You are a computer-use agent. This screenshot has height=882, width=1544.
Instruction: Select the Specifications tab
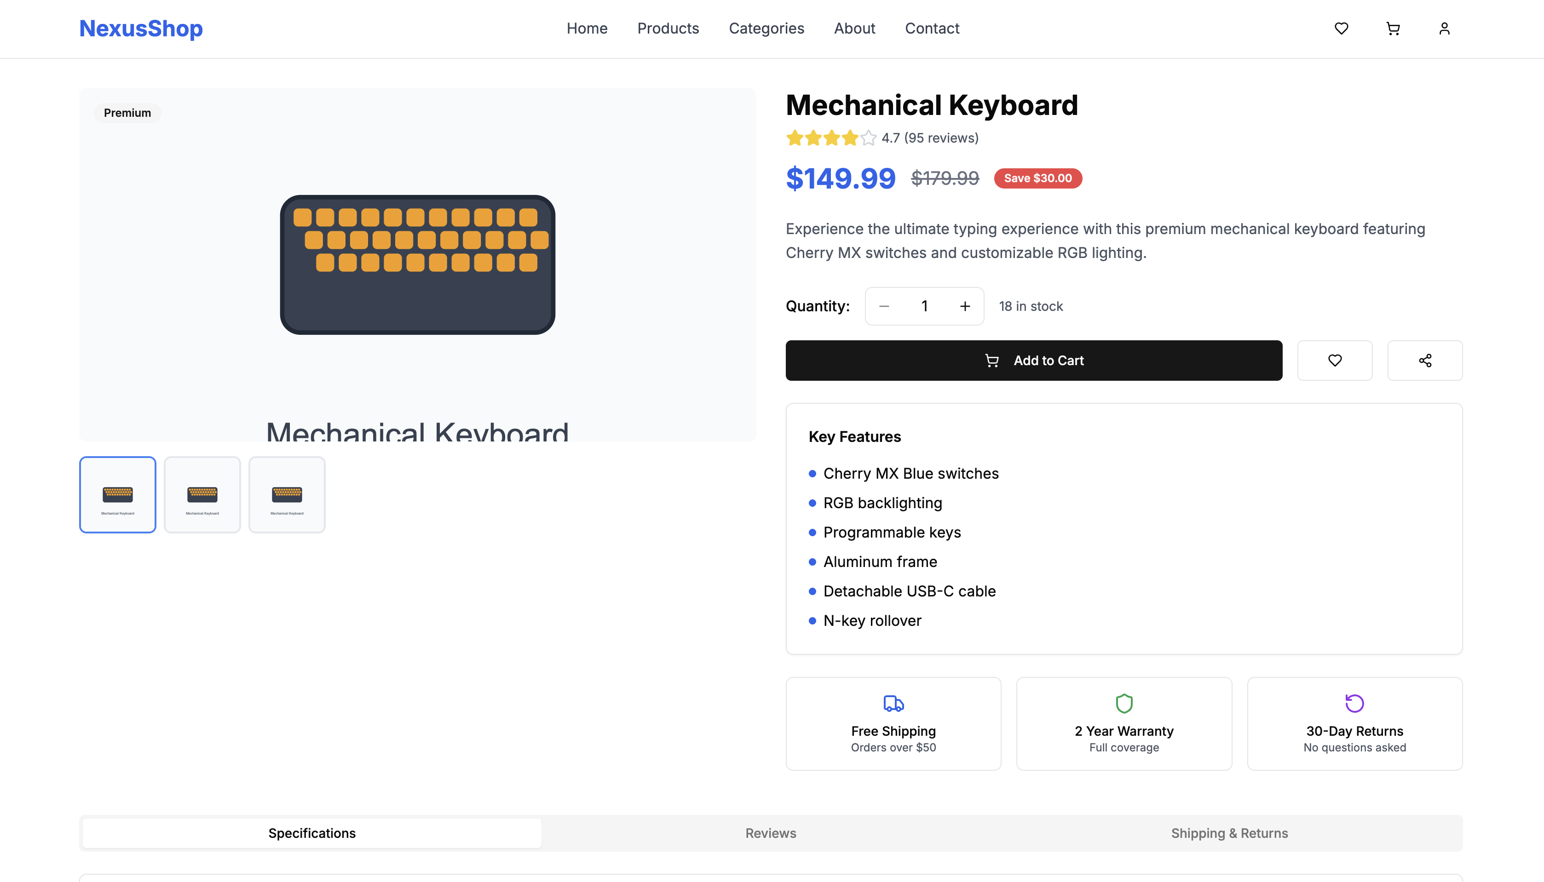click(311, 833)
